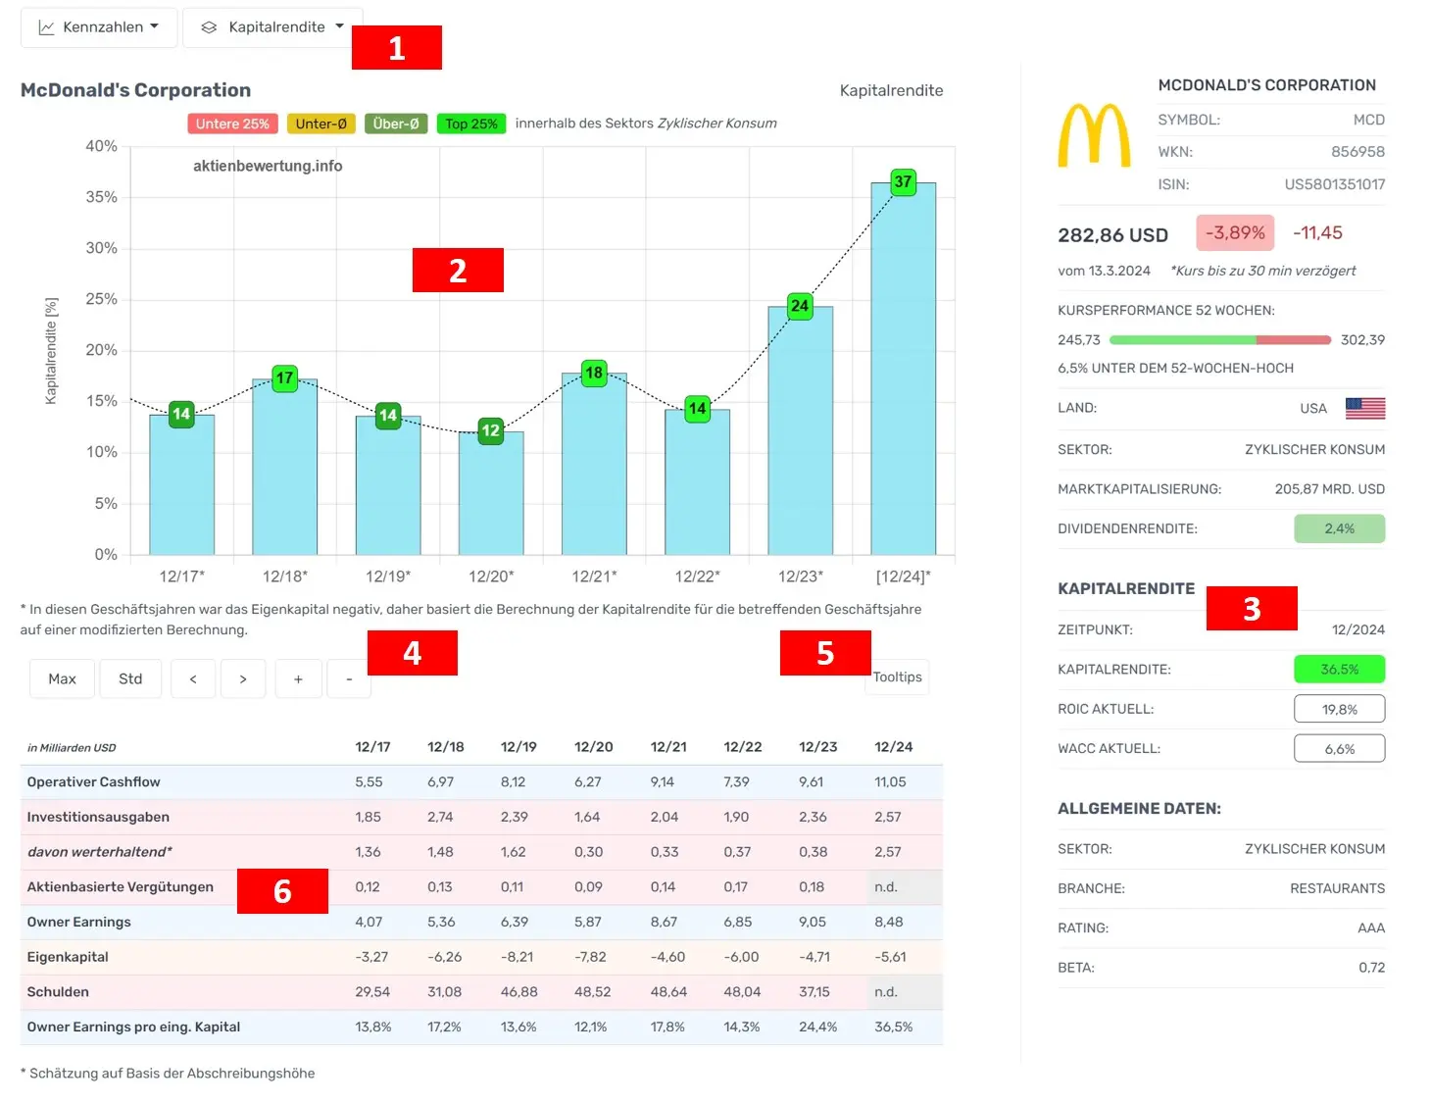The image size is (1431, 1103).
Task: Click the '12/24' table column header
Action: click(893, 747)
